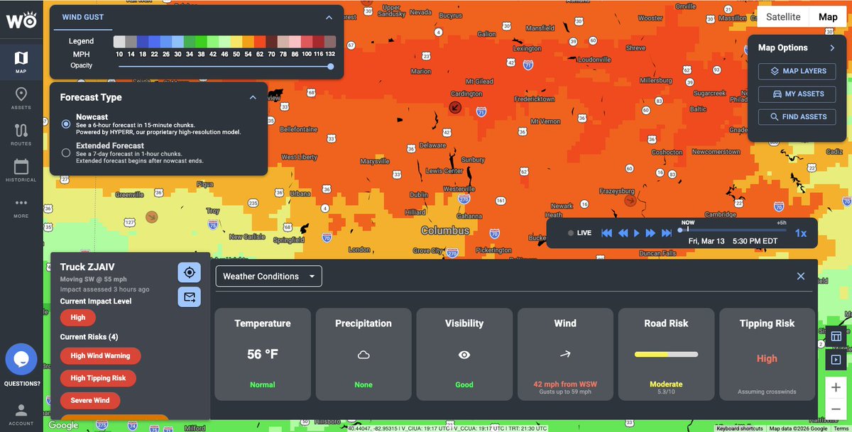The height and width of the screenshot is (432, 852).
Task: Click the Google logo on the map
Action: (63, 425)
